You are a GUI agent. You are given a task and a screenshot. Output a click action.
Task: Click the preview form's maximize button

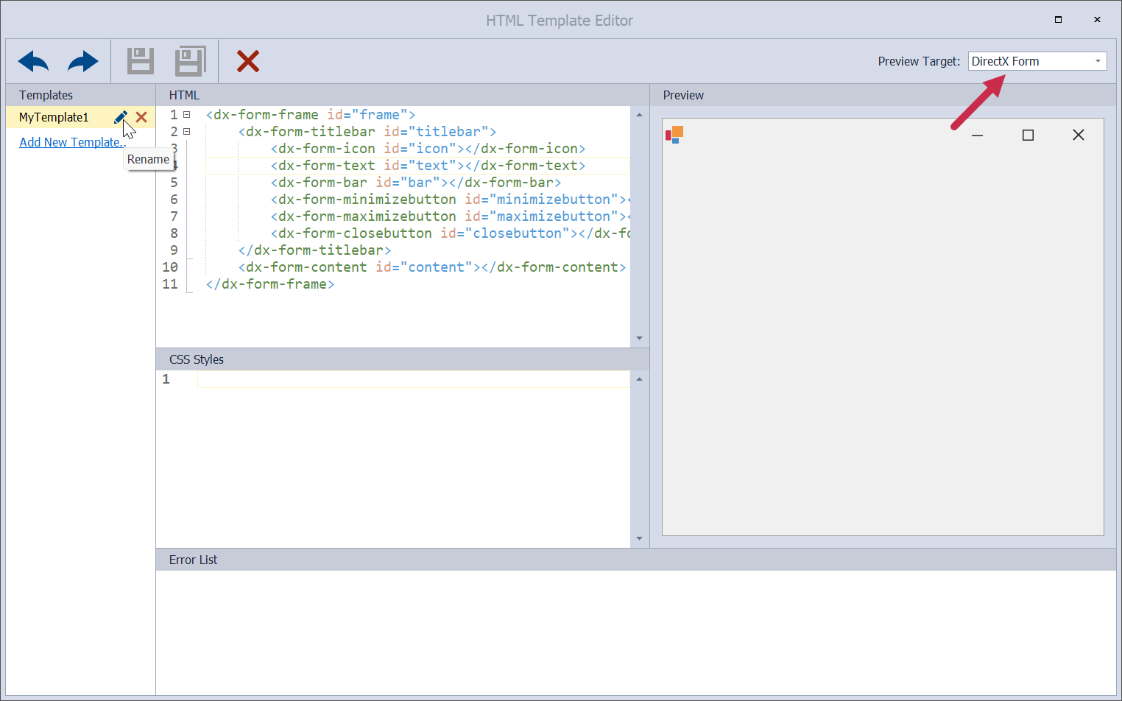(1028, 135)
